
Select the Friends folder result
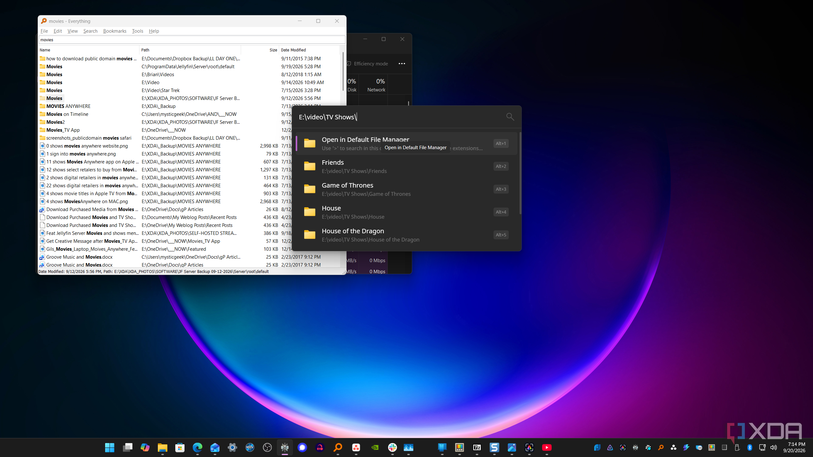tap(406, 166)
